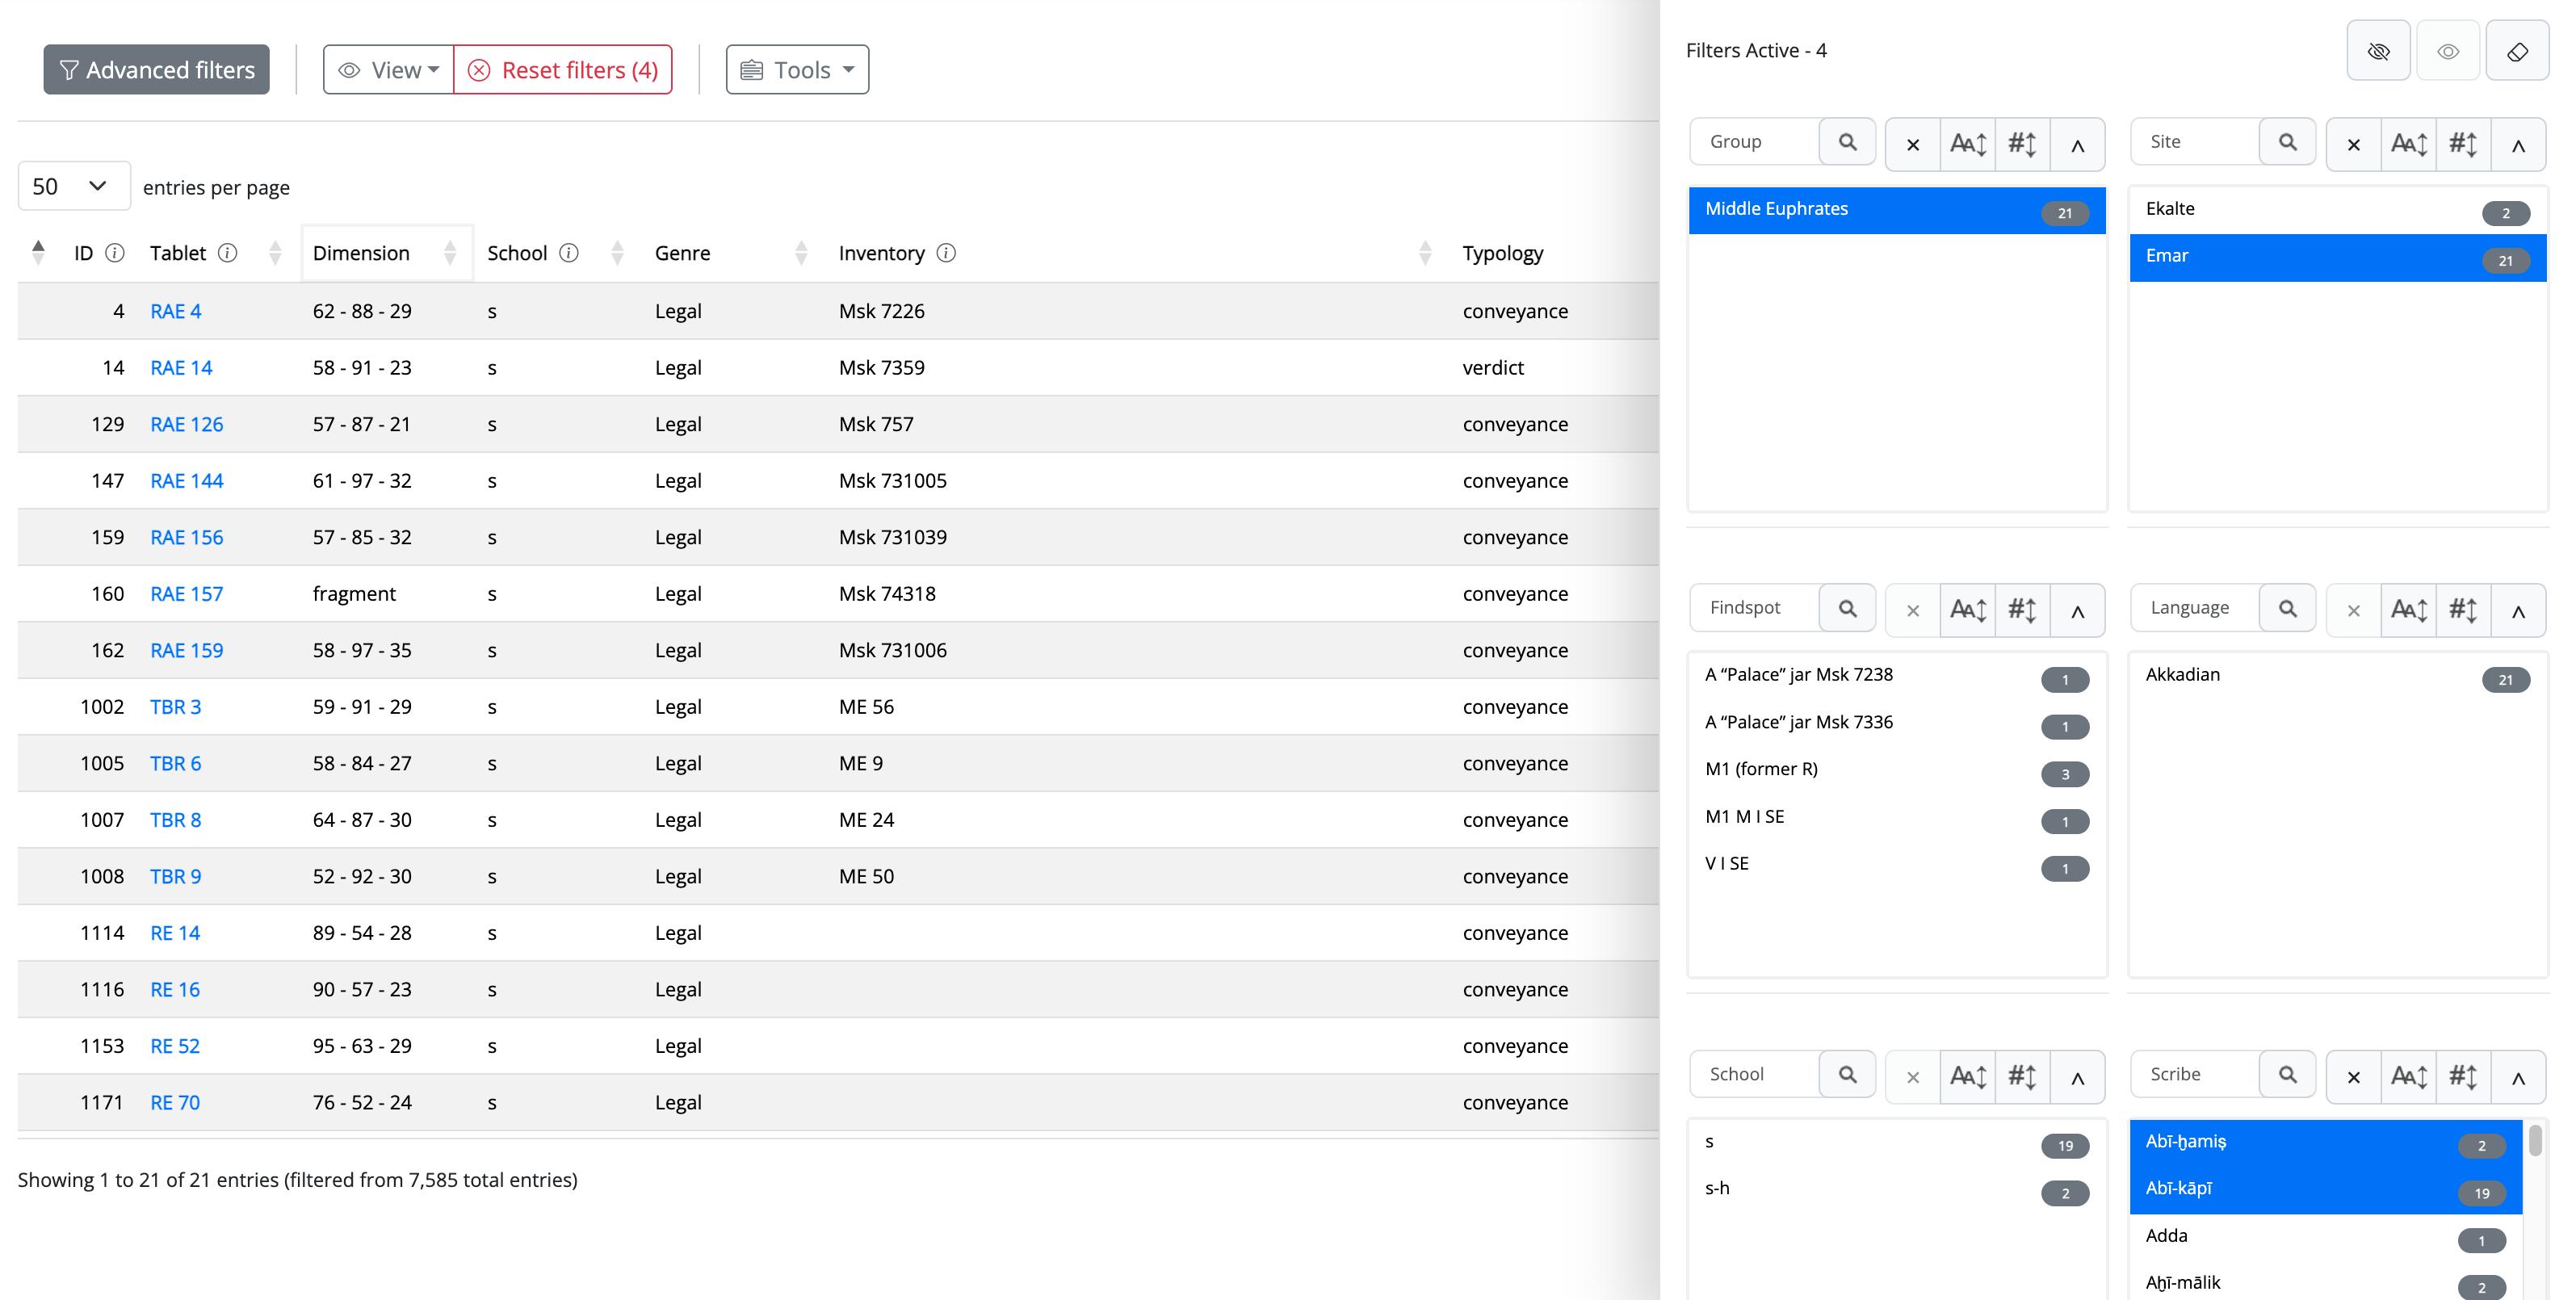Open the Tools dropdown menu
Screen dimensions: 2576x1300
pyautogui.click(x=797, y=70)
